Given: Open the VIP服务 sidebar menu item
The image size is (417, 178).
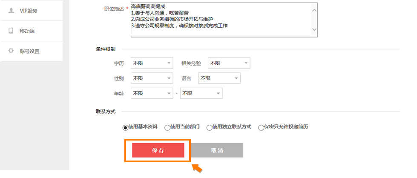Looking at the screenshot, I should point(32,11).
